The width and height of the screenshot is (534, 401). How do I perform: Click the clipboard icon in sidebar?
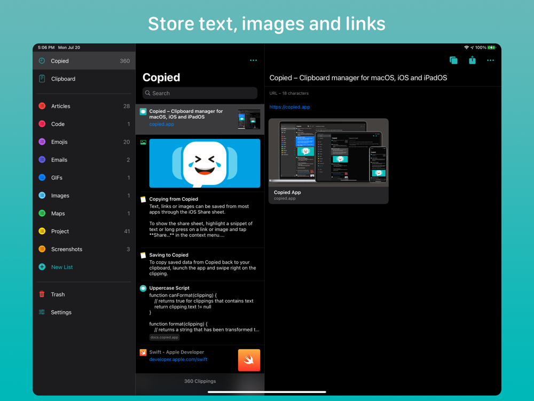coord(42,79)
